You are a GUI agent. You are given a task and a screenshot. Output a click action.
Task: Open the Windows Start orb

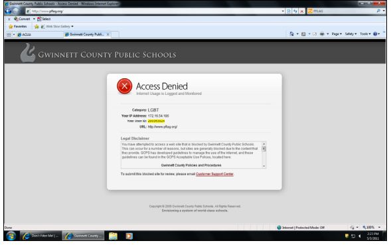pyautogui.click(x=11, y=236)
